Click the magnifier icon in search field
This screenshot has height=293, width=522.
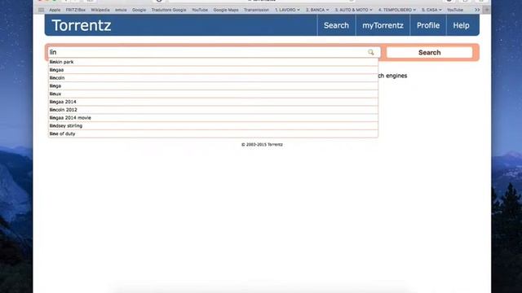[x=371, y=52]
